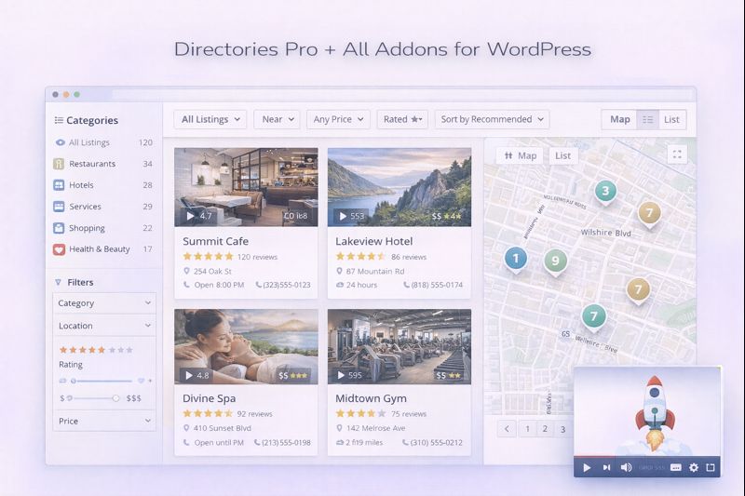Click the Health & Beauty heart icon
Viewport: 745px width, 496px height.
[59, 249]
